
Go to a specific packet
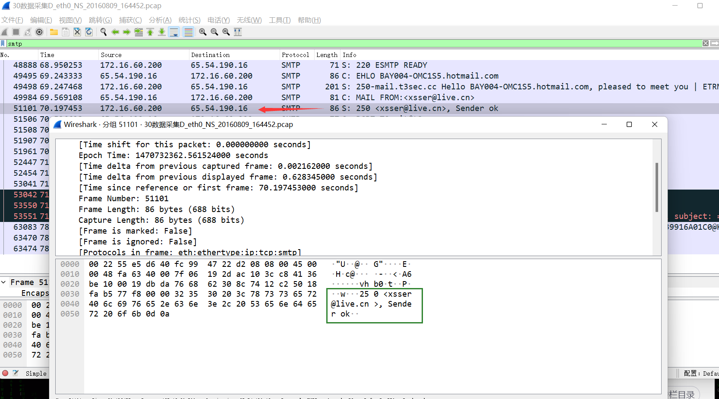click(x=139, y=32)
